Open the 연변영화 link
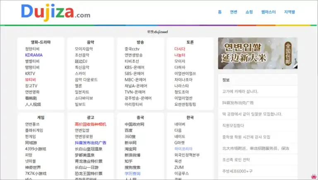This screenshot has width=318, height=180. pos(32,92)
